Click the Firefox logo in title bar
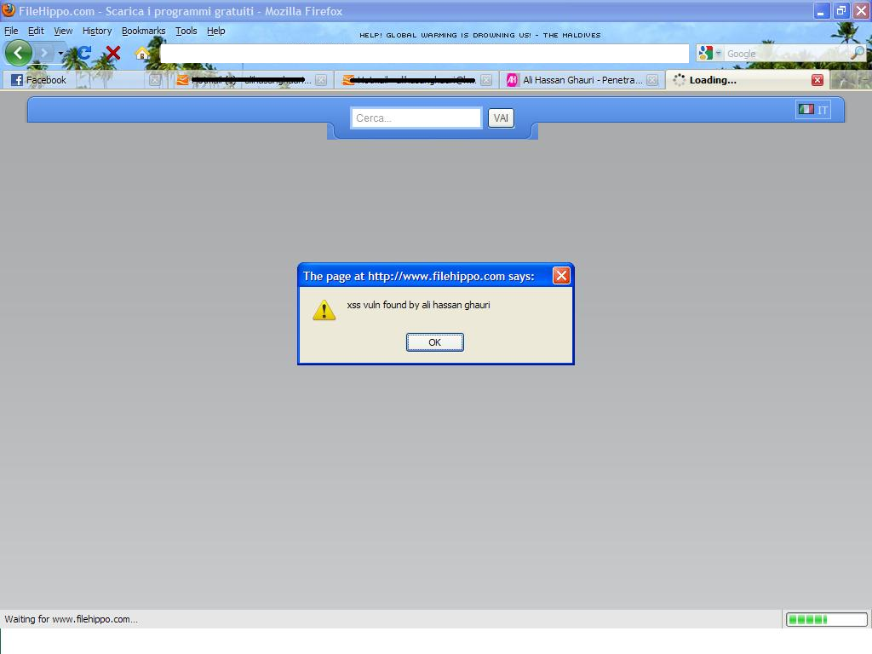Image resolution: width=872 pixels, height=654 pixels. click(x=9, y=10)
